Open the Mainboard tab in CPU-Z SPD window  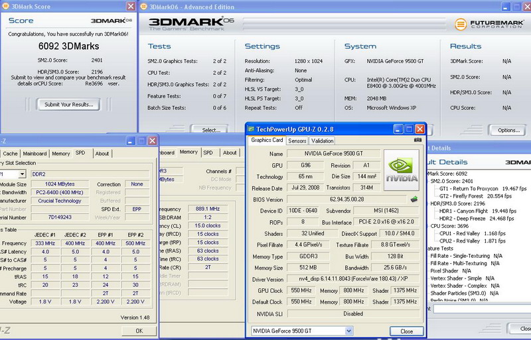35,154
